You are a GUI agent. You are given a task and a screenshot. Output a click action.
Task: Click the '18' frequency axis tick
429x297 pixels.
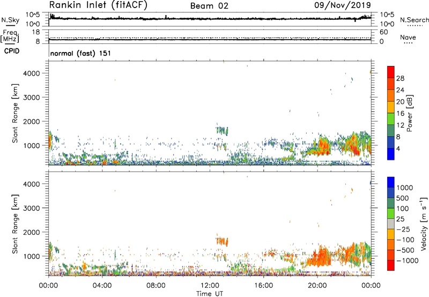point(36,32)
